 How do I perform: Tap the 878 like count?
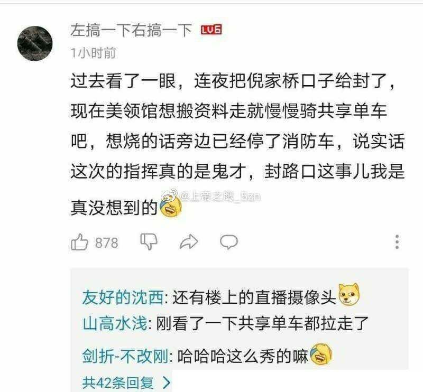(x=107, y=242)
